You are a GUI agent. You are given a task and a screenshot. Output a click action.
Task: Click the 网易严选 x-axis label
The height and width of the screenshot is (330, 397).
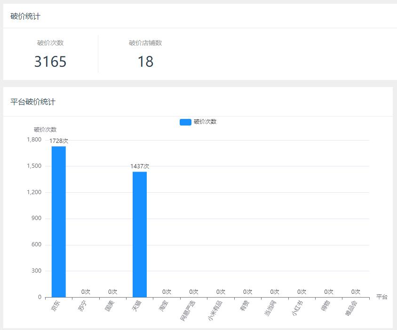tap(188, 310)
